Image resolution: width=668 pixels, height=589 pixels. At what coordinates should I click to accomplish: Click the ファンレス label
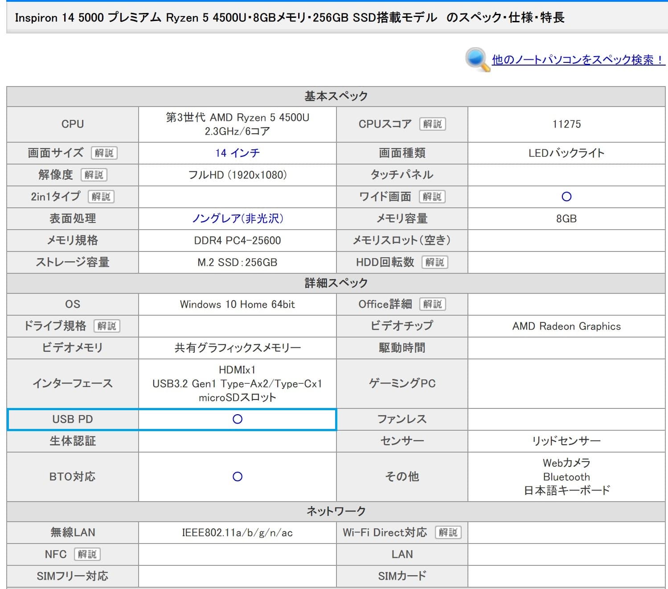402,419
